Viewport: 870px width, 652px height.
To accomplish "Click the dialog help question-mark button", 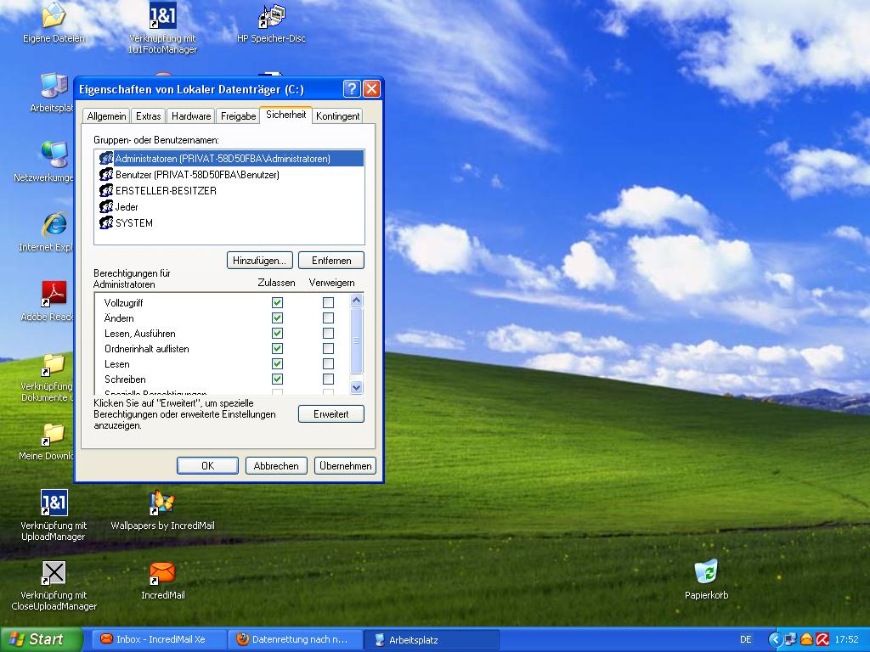I will pyautogui.click(x=351, y=88).
